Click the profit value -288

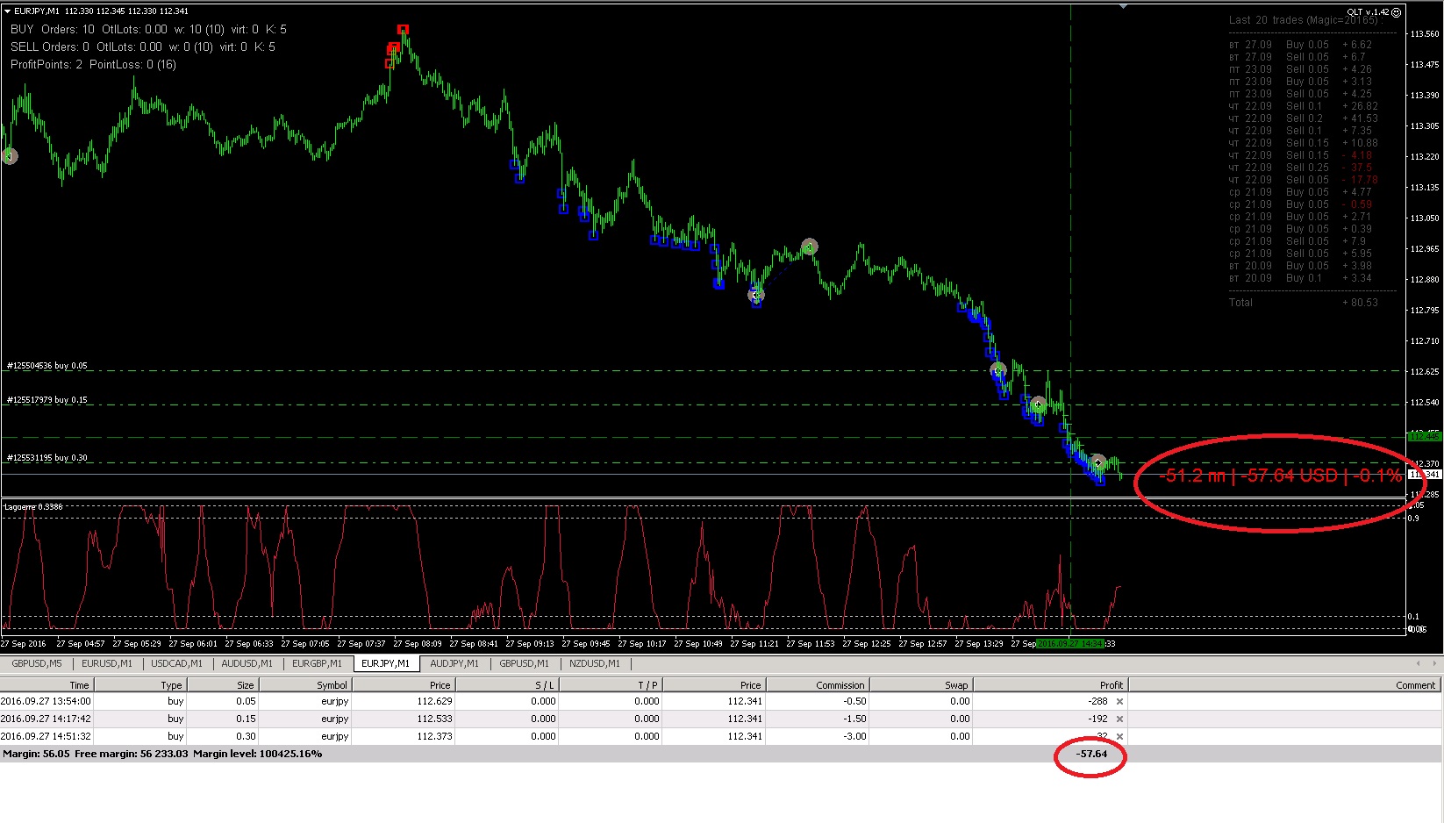point(1097,702)
